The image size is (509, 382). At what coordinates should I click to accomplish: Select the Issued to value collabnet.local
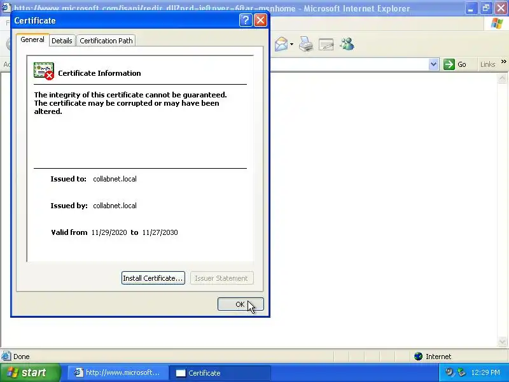(115, 179)
